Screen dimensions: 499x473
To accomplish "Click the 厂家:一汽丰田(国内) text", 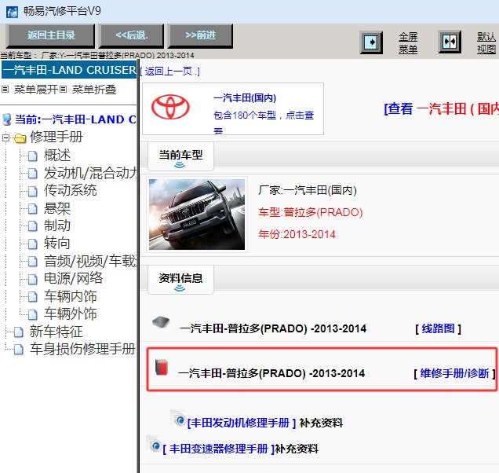I will [308, 191].
